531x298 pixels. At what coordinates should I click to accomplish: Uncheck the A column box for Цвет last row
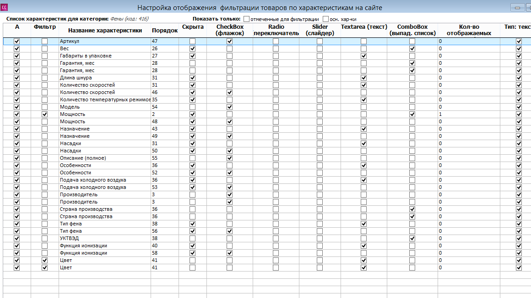[16, 267]
